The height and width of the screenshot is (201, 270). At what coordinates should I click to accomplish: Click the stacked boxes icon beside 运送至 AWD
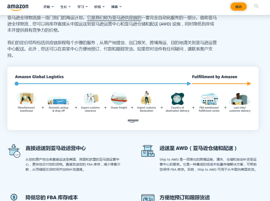coord(148,151)
